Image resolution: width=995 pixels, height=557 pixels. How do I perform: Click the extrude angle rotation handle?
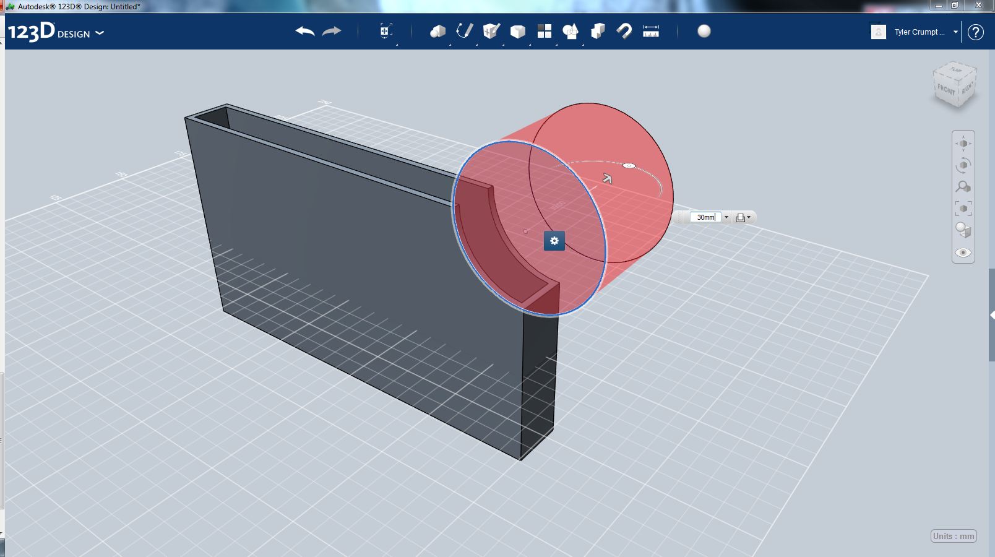(x=629, y=165)
